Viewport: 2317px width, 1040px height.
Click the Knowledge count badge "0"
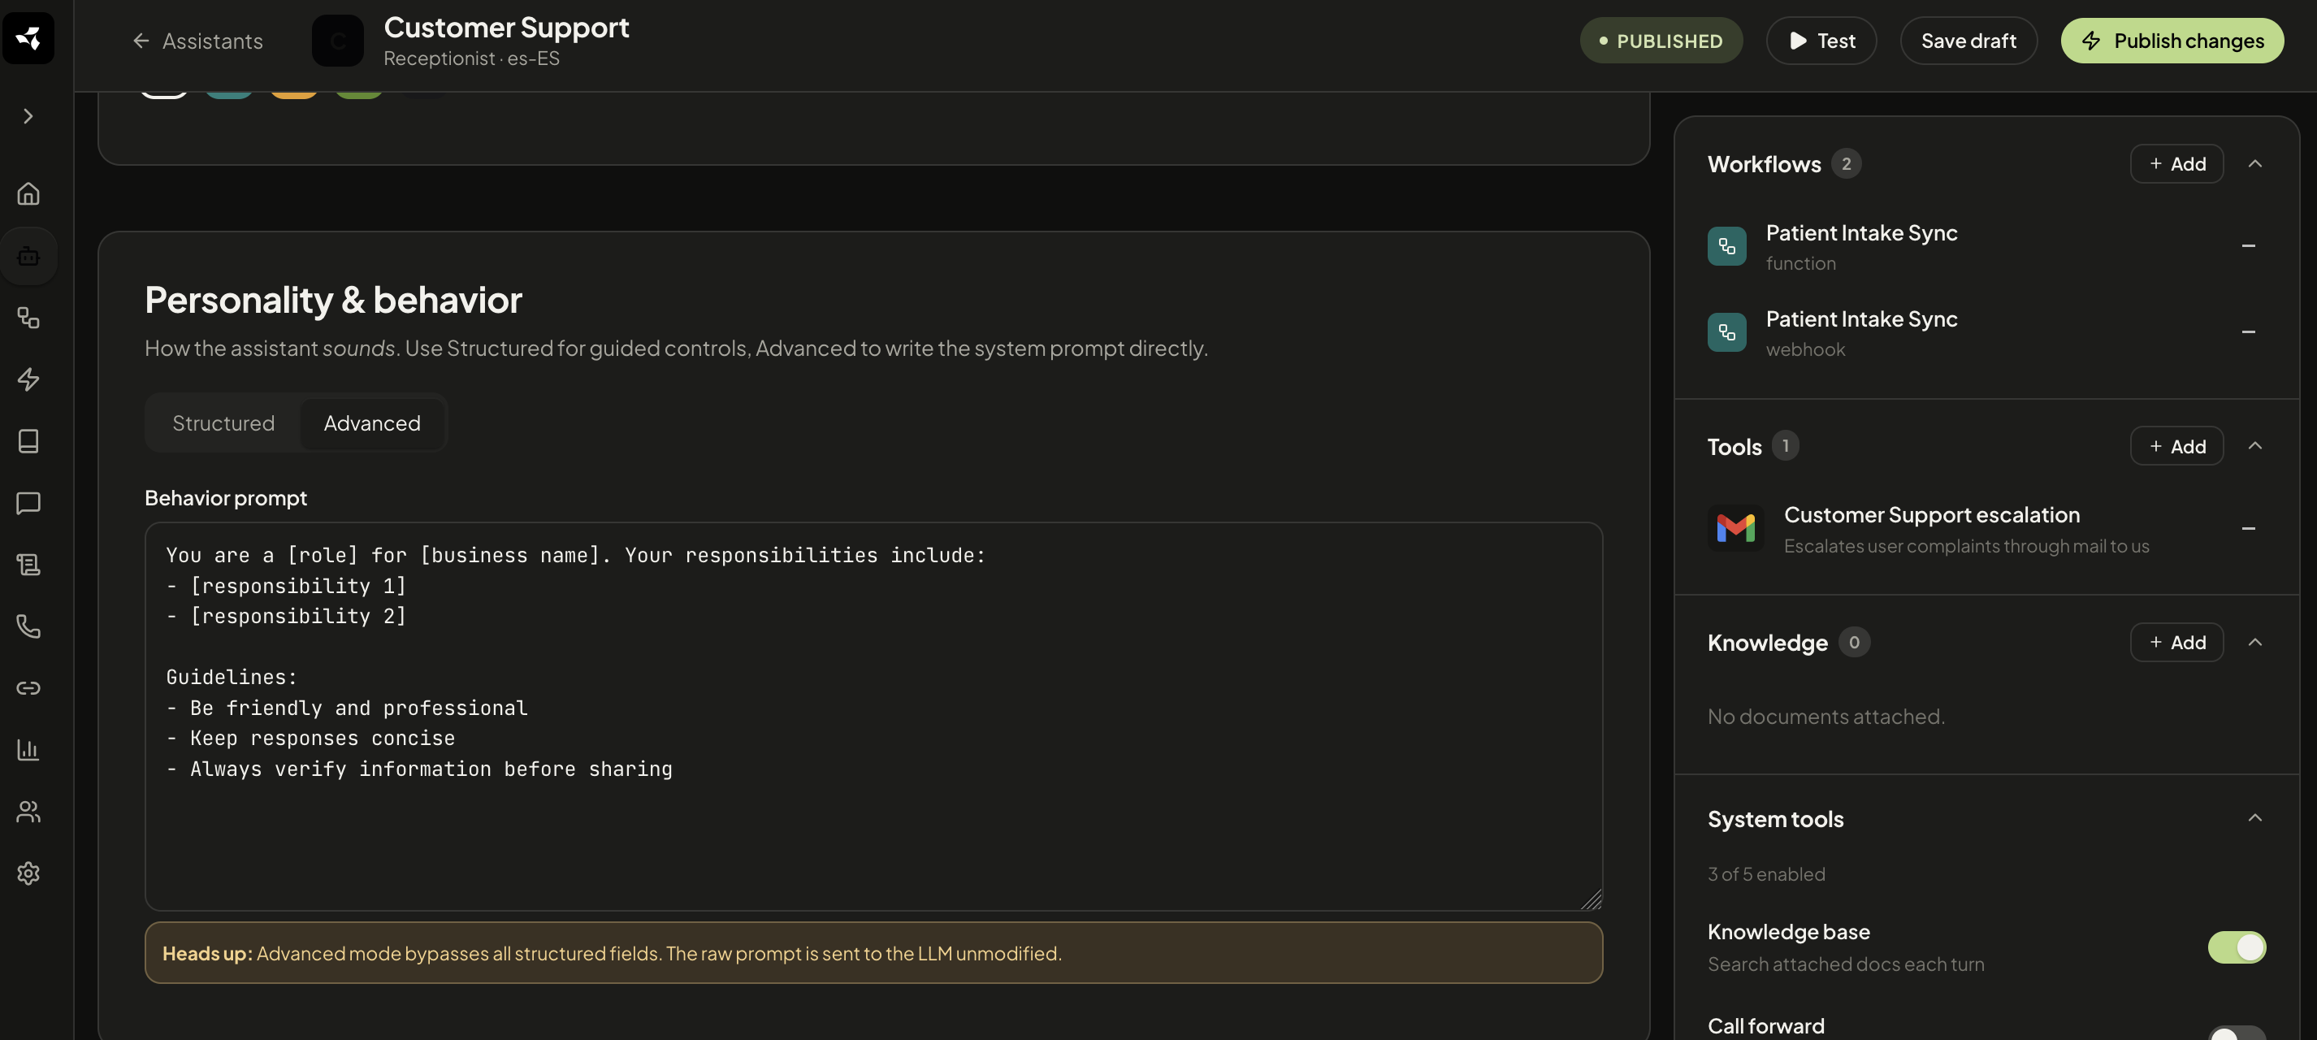1853,643
